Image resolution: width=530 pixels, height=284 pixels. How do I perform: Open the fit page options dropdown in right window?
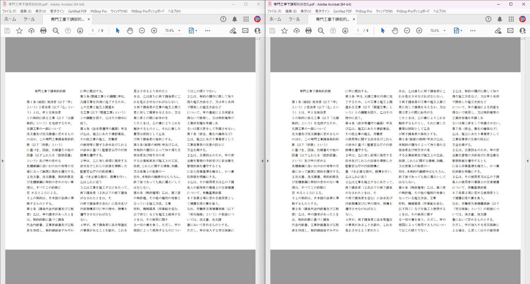coord(458,31)
